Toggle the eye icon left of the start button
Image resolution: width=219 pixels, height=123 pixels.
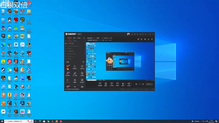140,84
